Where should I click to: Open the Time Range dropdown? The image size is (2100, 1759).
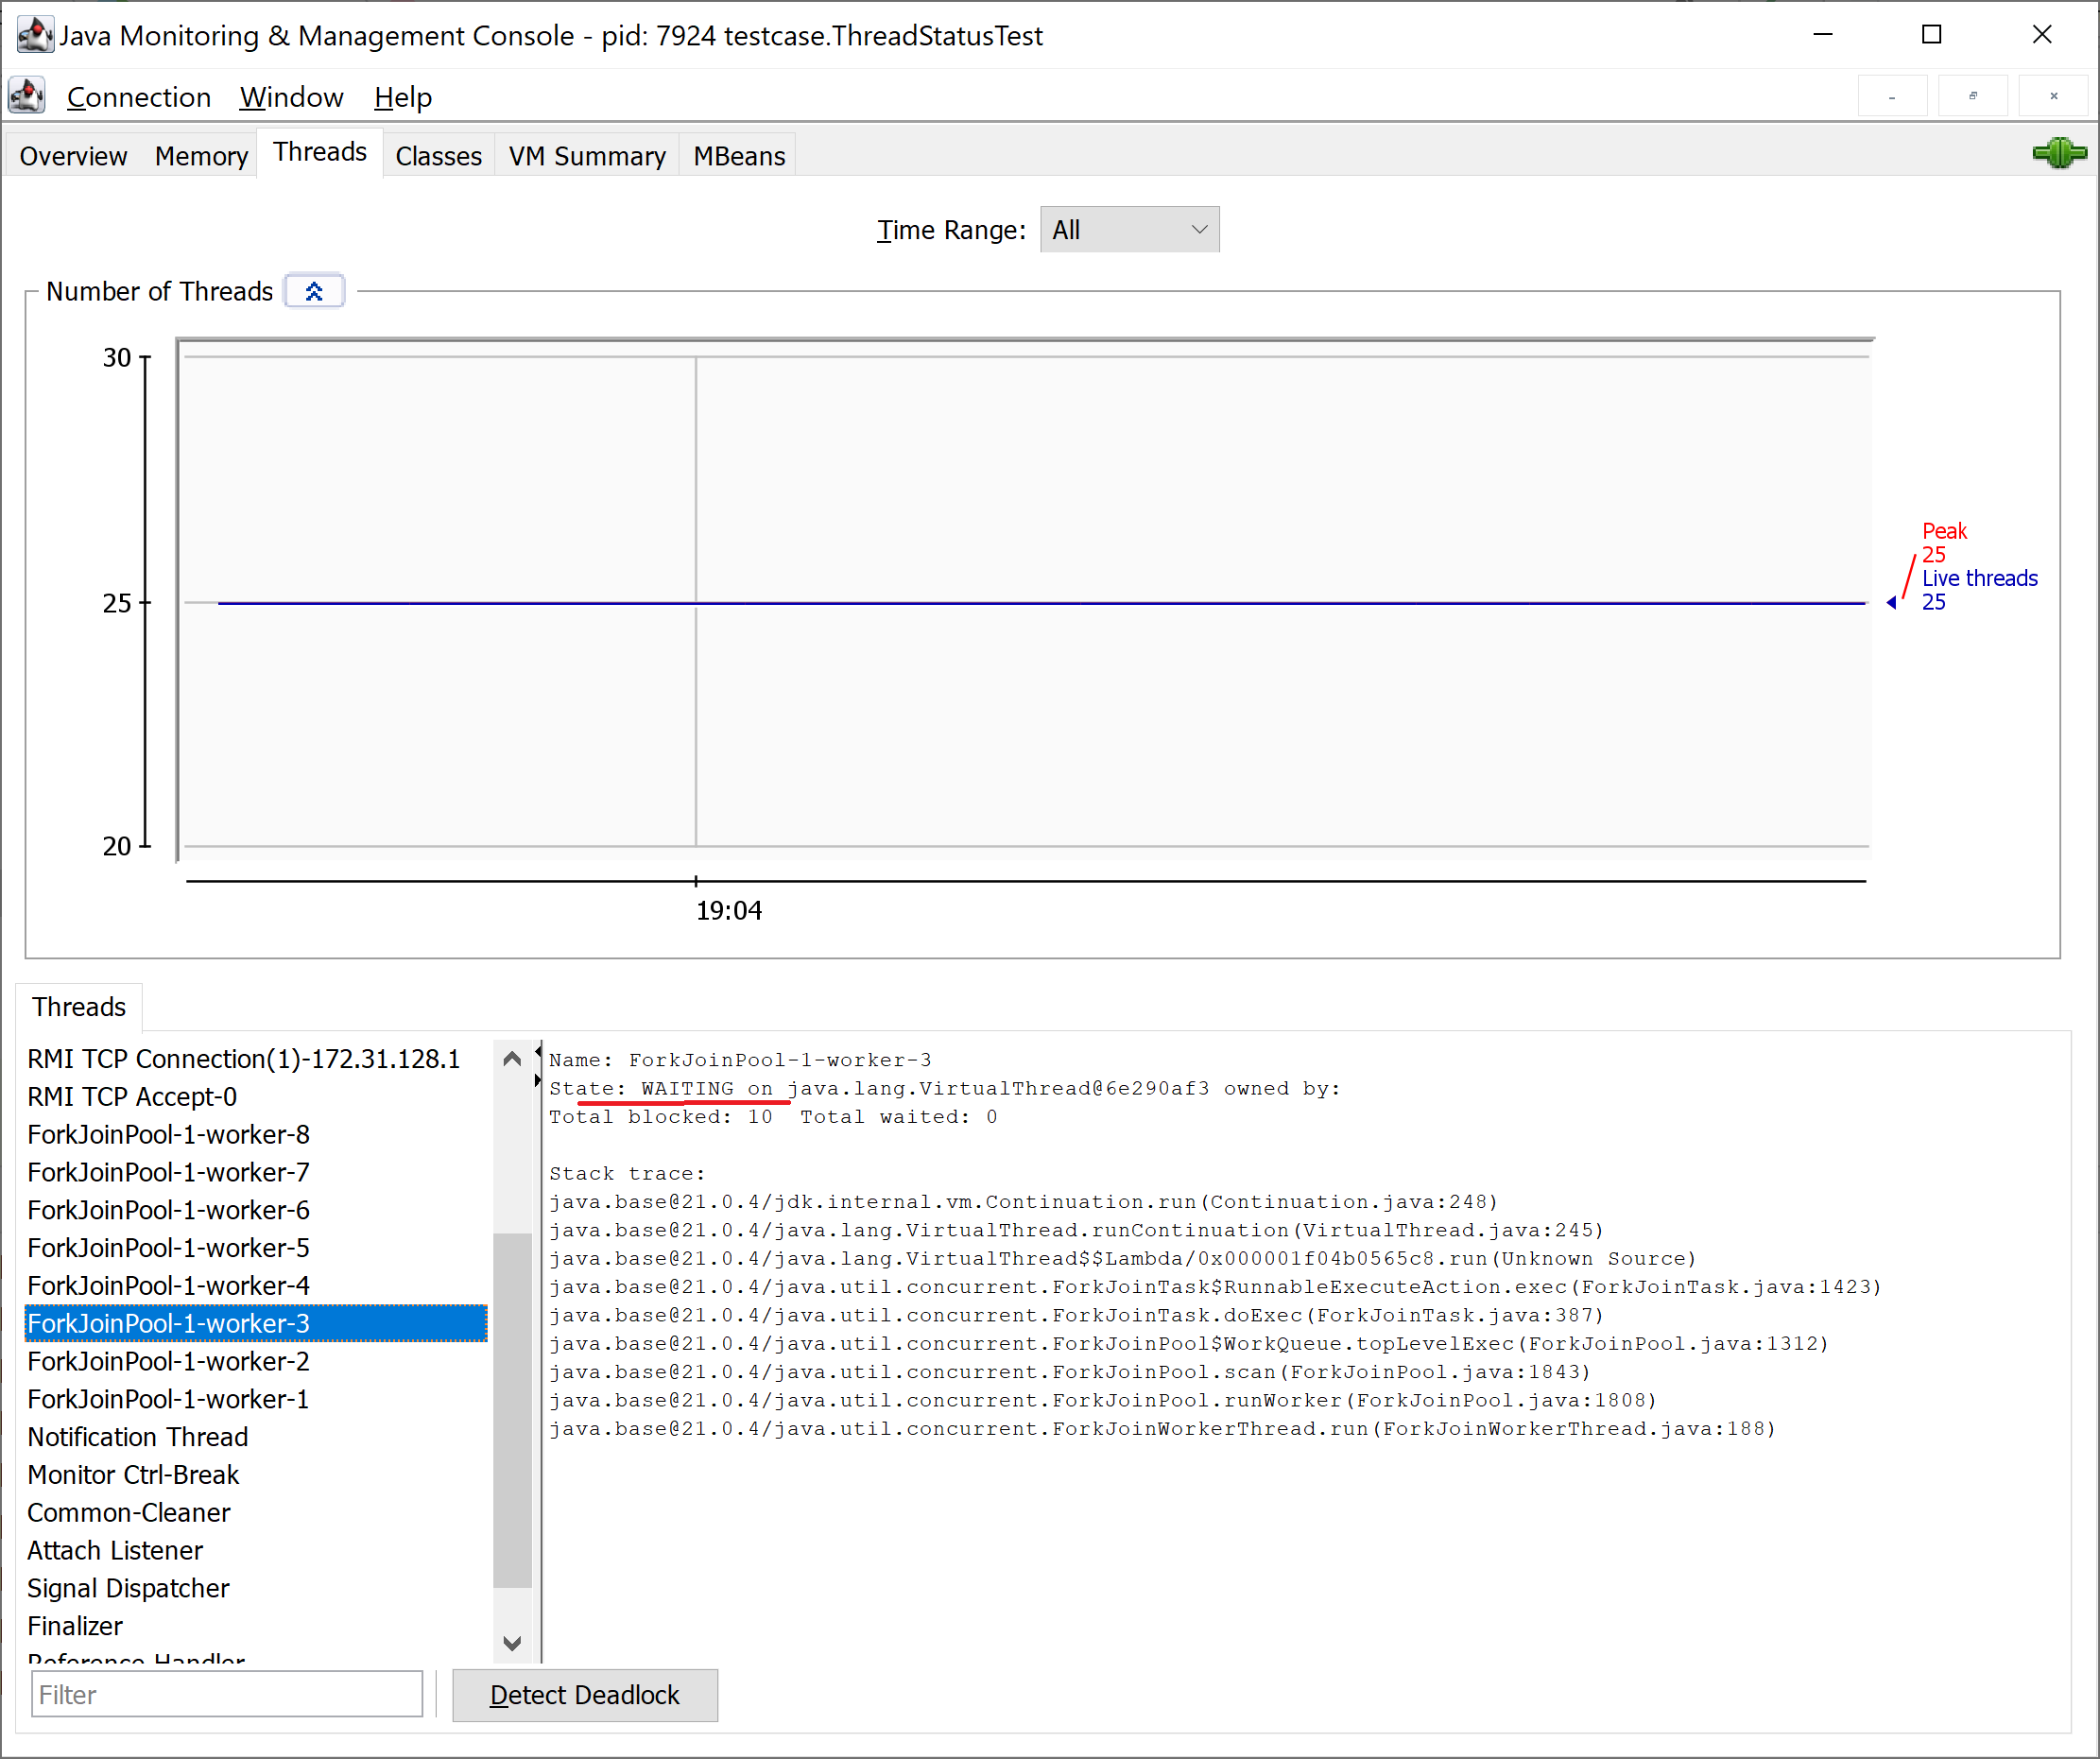click(1129, 230)
